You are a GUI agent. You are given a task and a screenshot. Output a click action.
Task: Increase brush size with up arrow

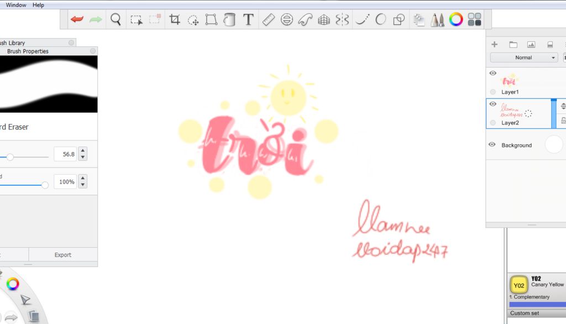pyautogui.click(x=83, y=150)
